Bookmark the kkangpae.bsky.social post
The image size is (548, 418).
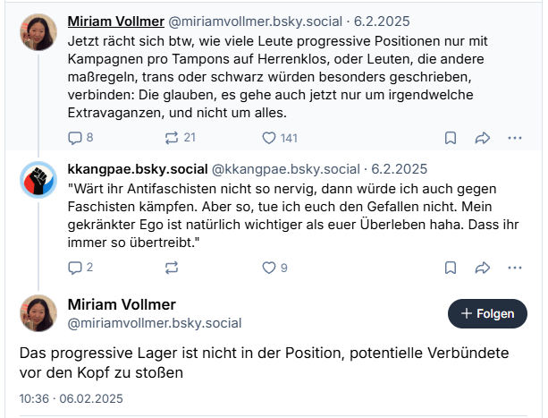click(451, 267)
